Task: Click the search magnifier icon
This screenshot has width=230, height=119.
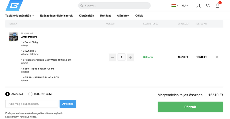Action: pos(82,6)
